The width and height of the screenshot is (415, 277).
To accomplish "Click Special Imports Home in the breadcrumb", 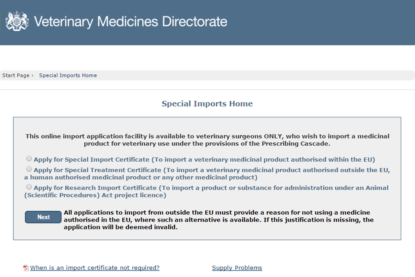I will [68, 75].
